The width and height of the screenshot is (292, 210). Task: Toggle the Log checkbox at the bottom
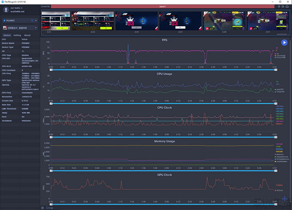pyautogui.click(x=47, y=208)
